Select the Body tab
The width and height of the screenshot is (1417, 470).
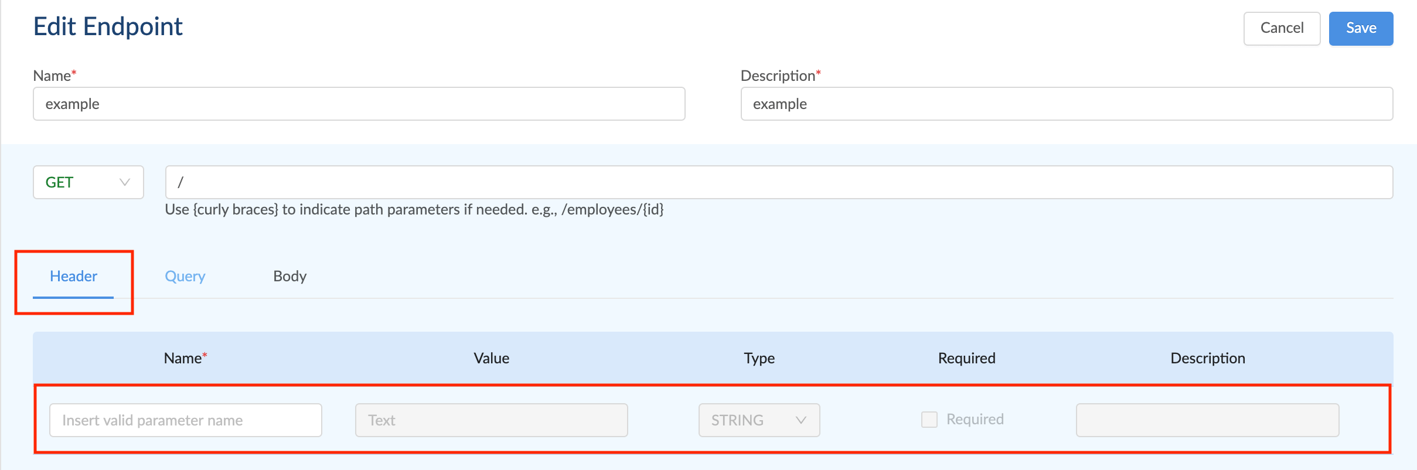(x=289, y=276)
